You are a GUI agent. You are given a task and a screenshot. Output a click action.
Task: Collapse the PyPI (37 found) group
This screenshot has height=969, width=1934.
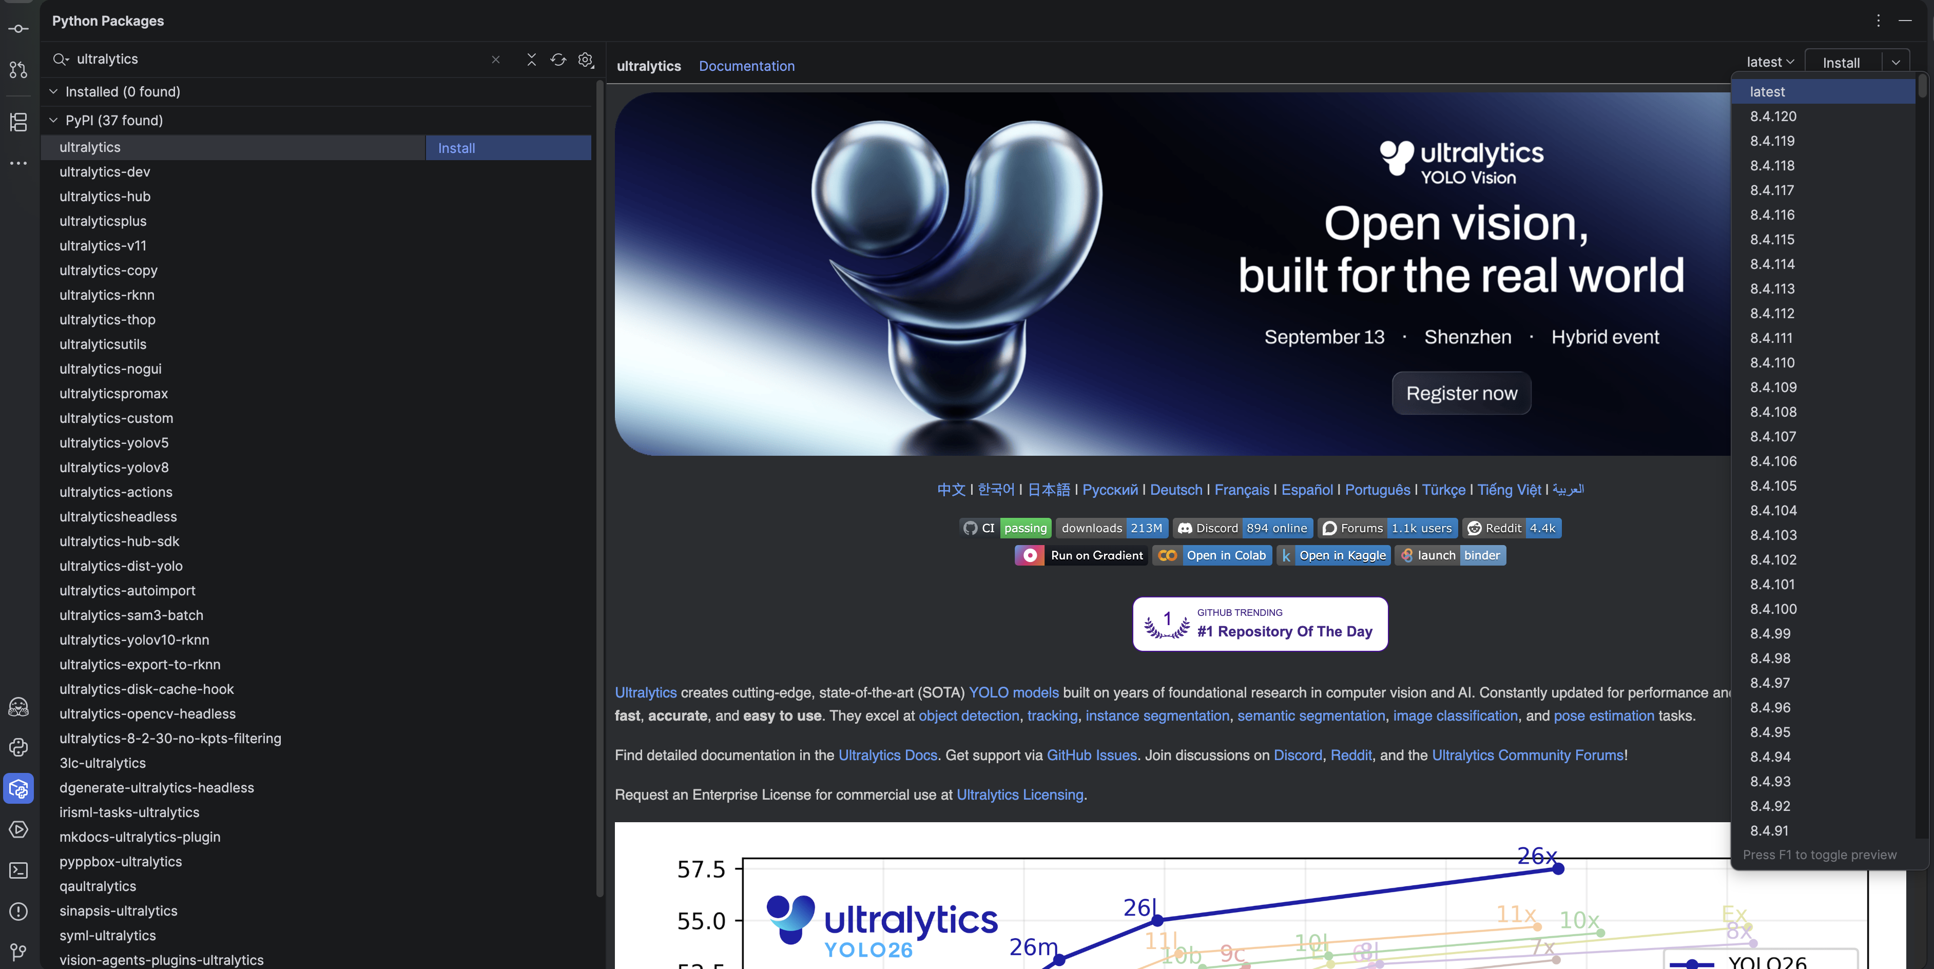pyautogui.click(x=53, y=120)
